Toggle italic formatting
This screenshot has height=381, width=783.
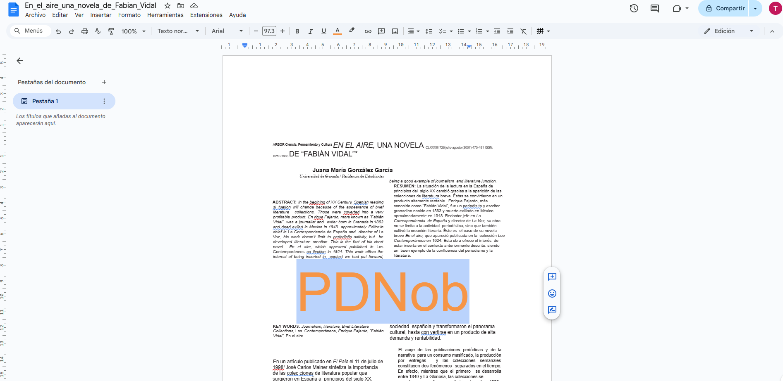(310, 31)
